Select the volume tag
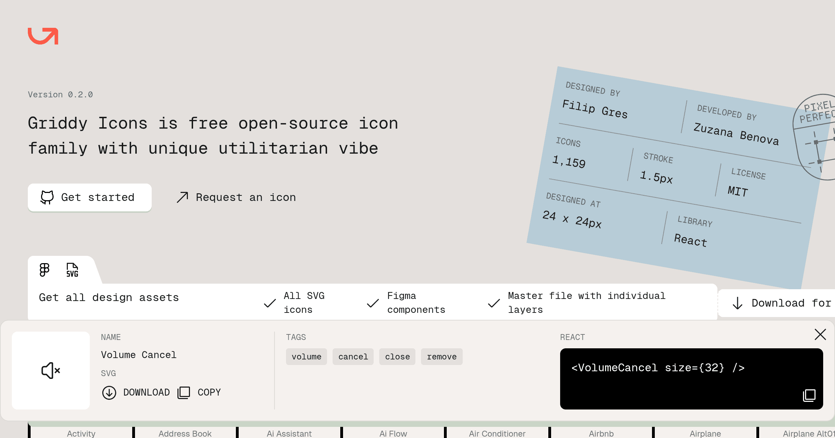Screen dimensions: 835x438 [307, 357]
